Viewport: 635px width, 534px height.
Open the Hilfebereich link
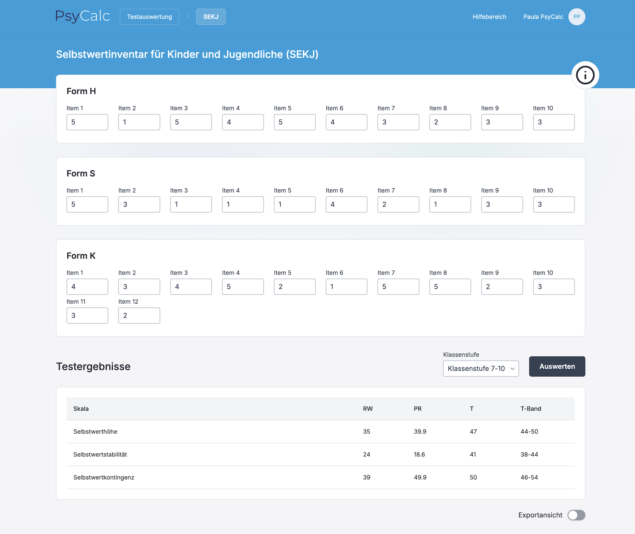click(489, 17)
